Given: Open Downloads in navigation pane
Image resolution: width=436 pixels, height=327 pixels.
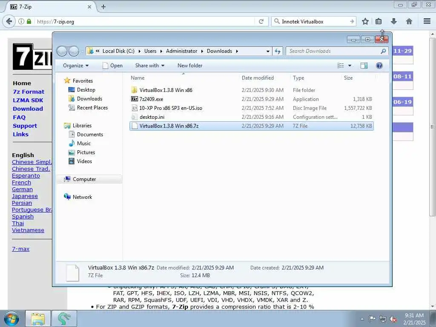Looking at the screenshot, I should point(89,99).
